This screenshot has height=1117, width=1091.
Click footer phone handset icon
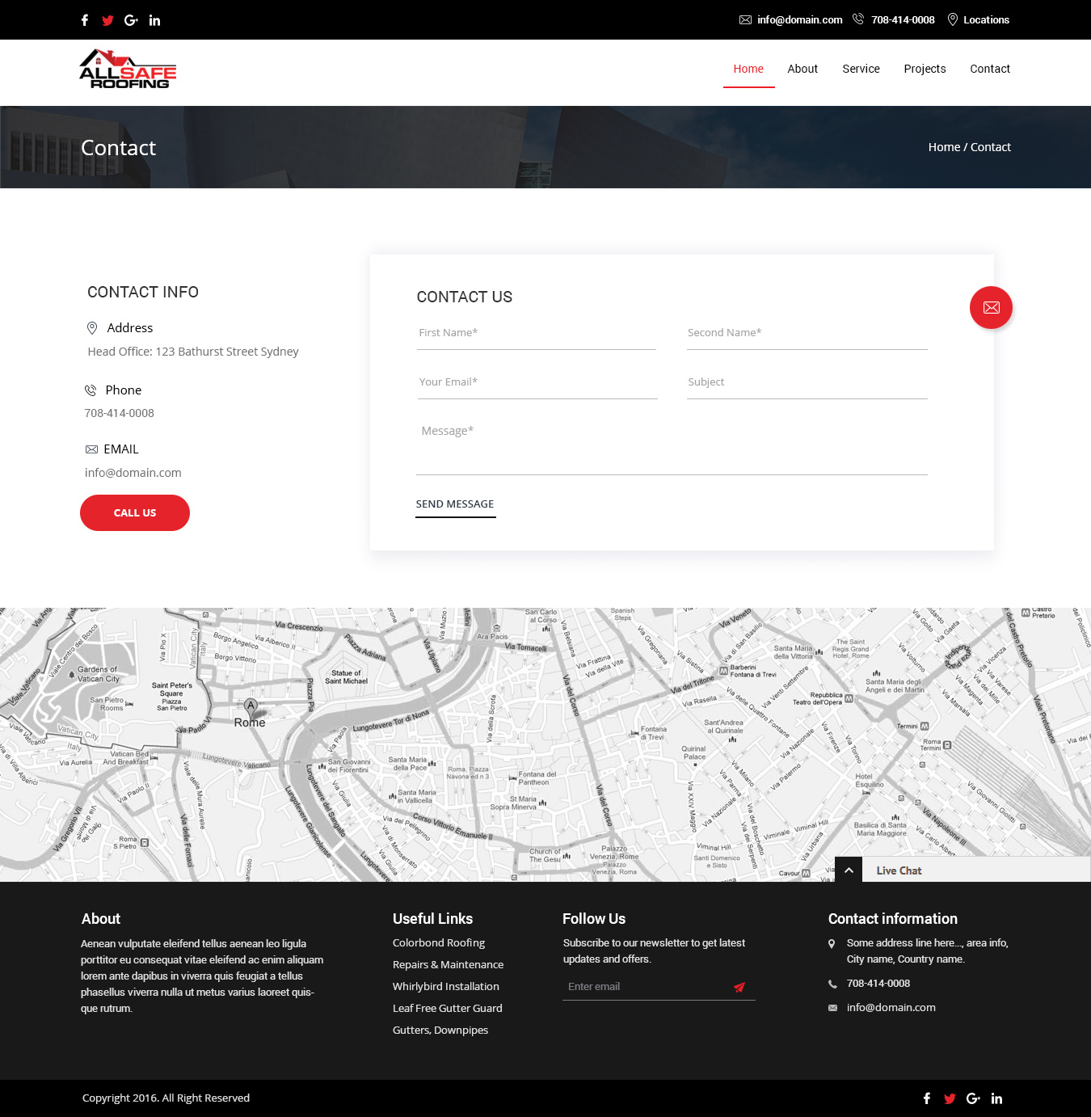click(x=832, y=984)
